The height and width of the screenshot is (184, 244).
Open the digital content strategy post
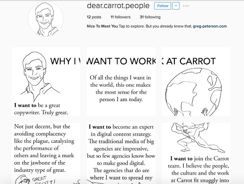121,152
